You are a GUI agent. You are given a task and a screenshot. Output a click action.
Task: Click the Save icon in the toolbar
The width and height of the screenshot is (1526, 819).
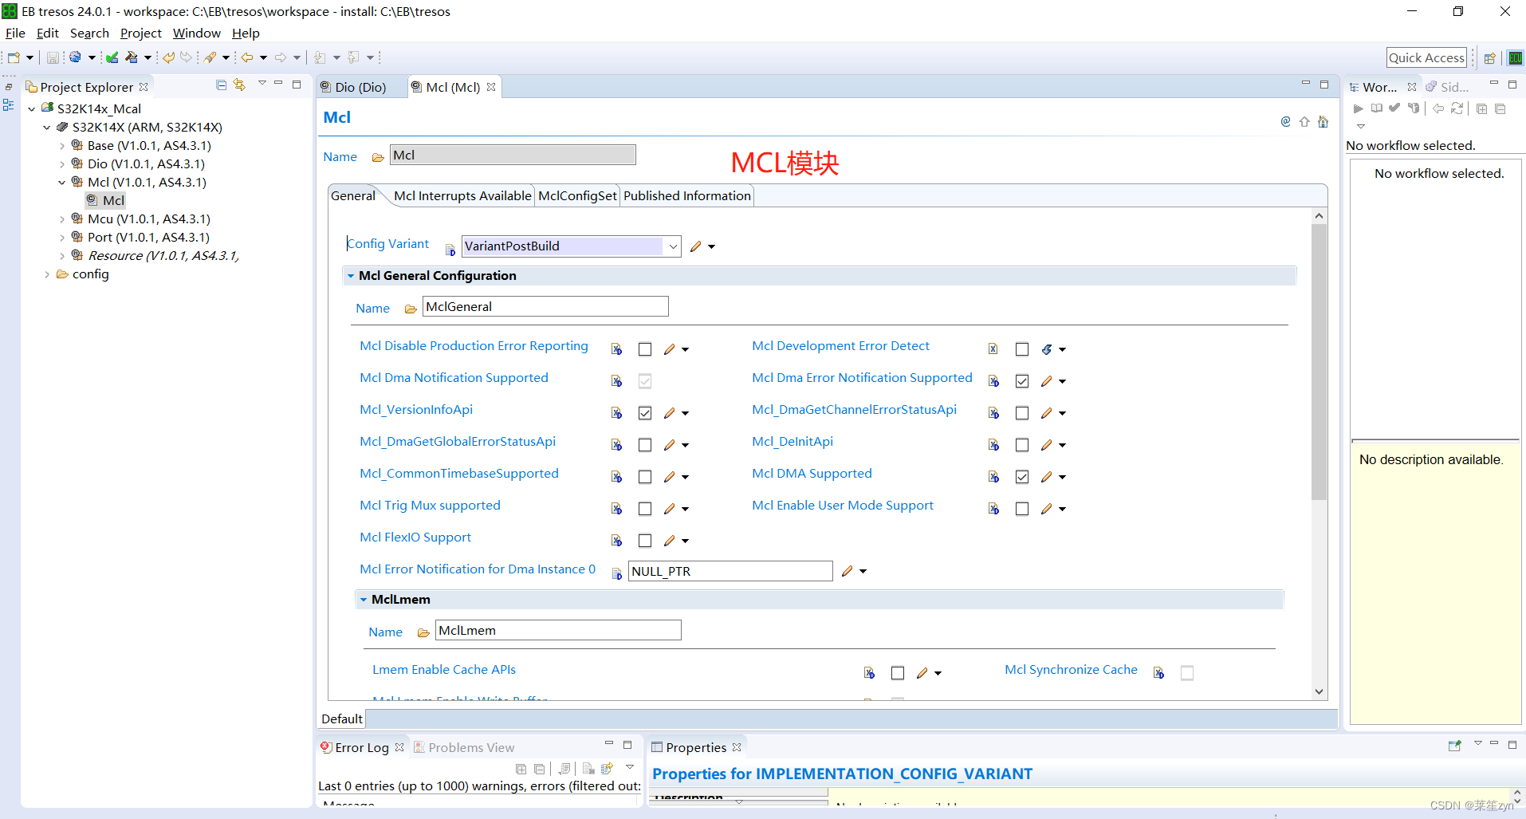pos(51,57)
